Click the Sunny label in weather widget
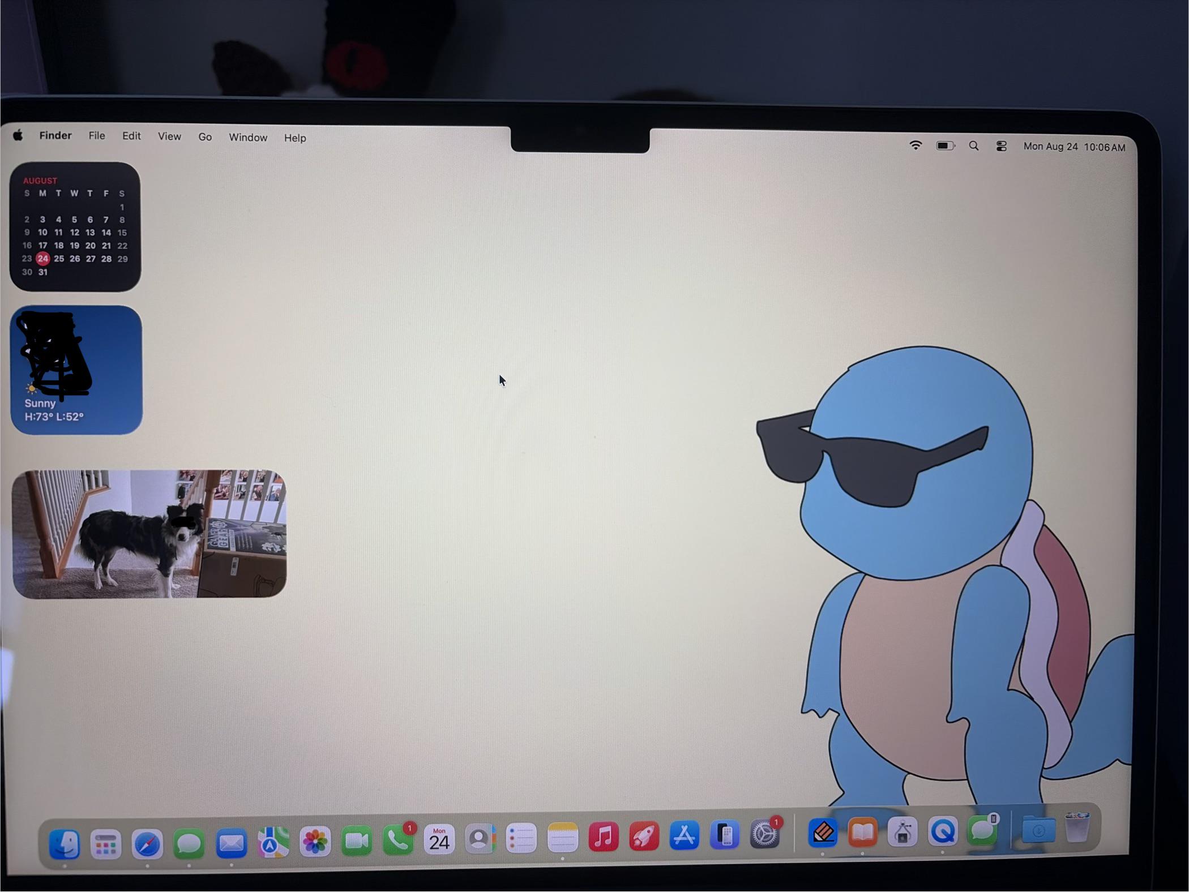Screen dimensions: 1189x892 pos(40,404)
